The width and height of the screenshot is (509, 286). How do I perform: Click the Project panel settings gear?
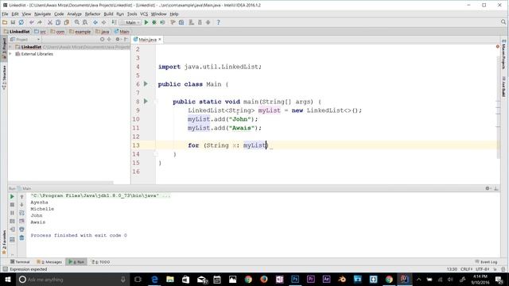click(118, 39)
